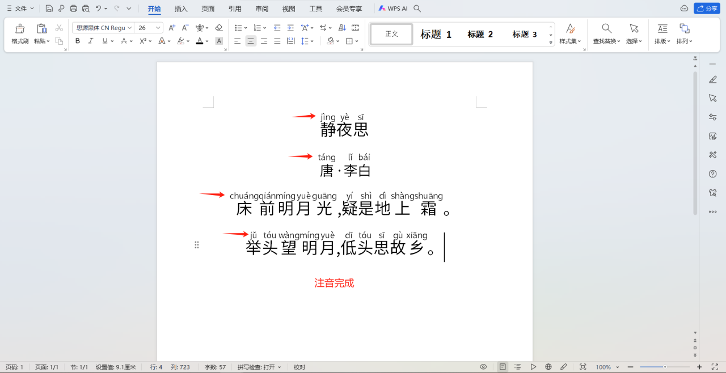Open the font size dropdown
This screenshot has width=726, height=373.
click(158, 28)
